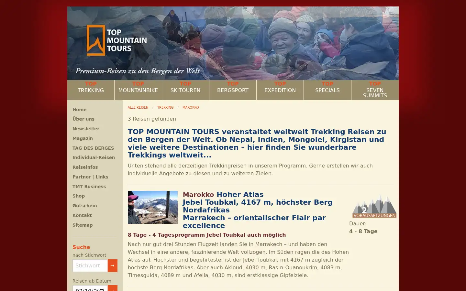Screen dimensions: 466x291
Task: Open the TOP Trekking menu
Action: click(91, 90)
